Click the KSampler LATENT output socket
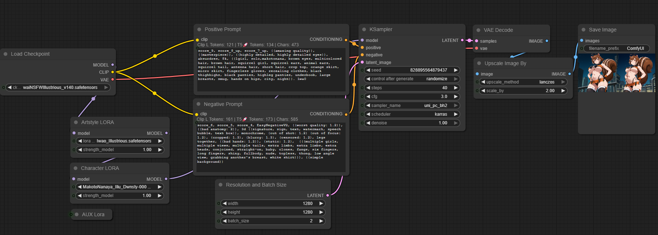The image size is (658, 235). [x=462, y=40]
